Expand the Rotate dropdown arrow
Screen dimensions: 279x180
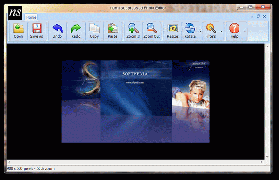point(200,31)
